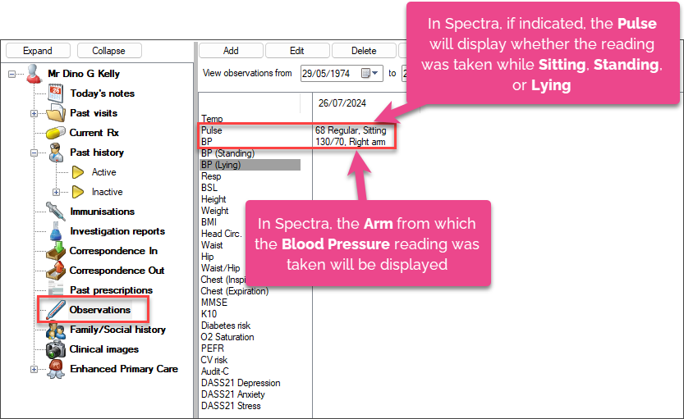The image size is (684, 419).
Task: Select Investigation reports in the tree
Action: tap(117, 231)
